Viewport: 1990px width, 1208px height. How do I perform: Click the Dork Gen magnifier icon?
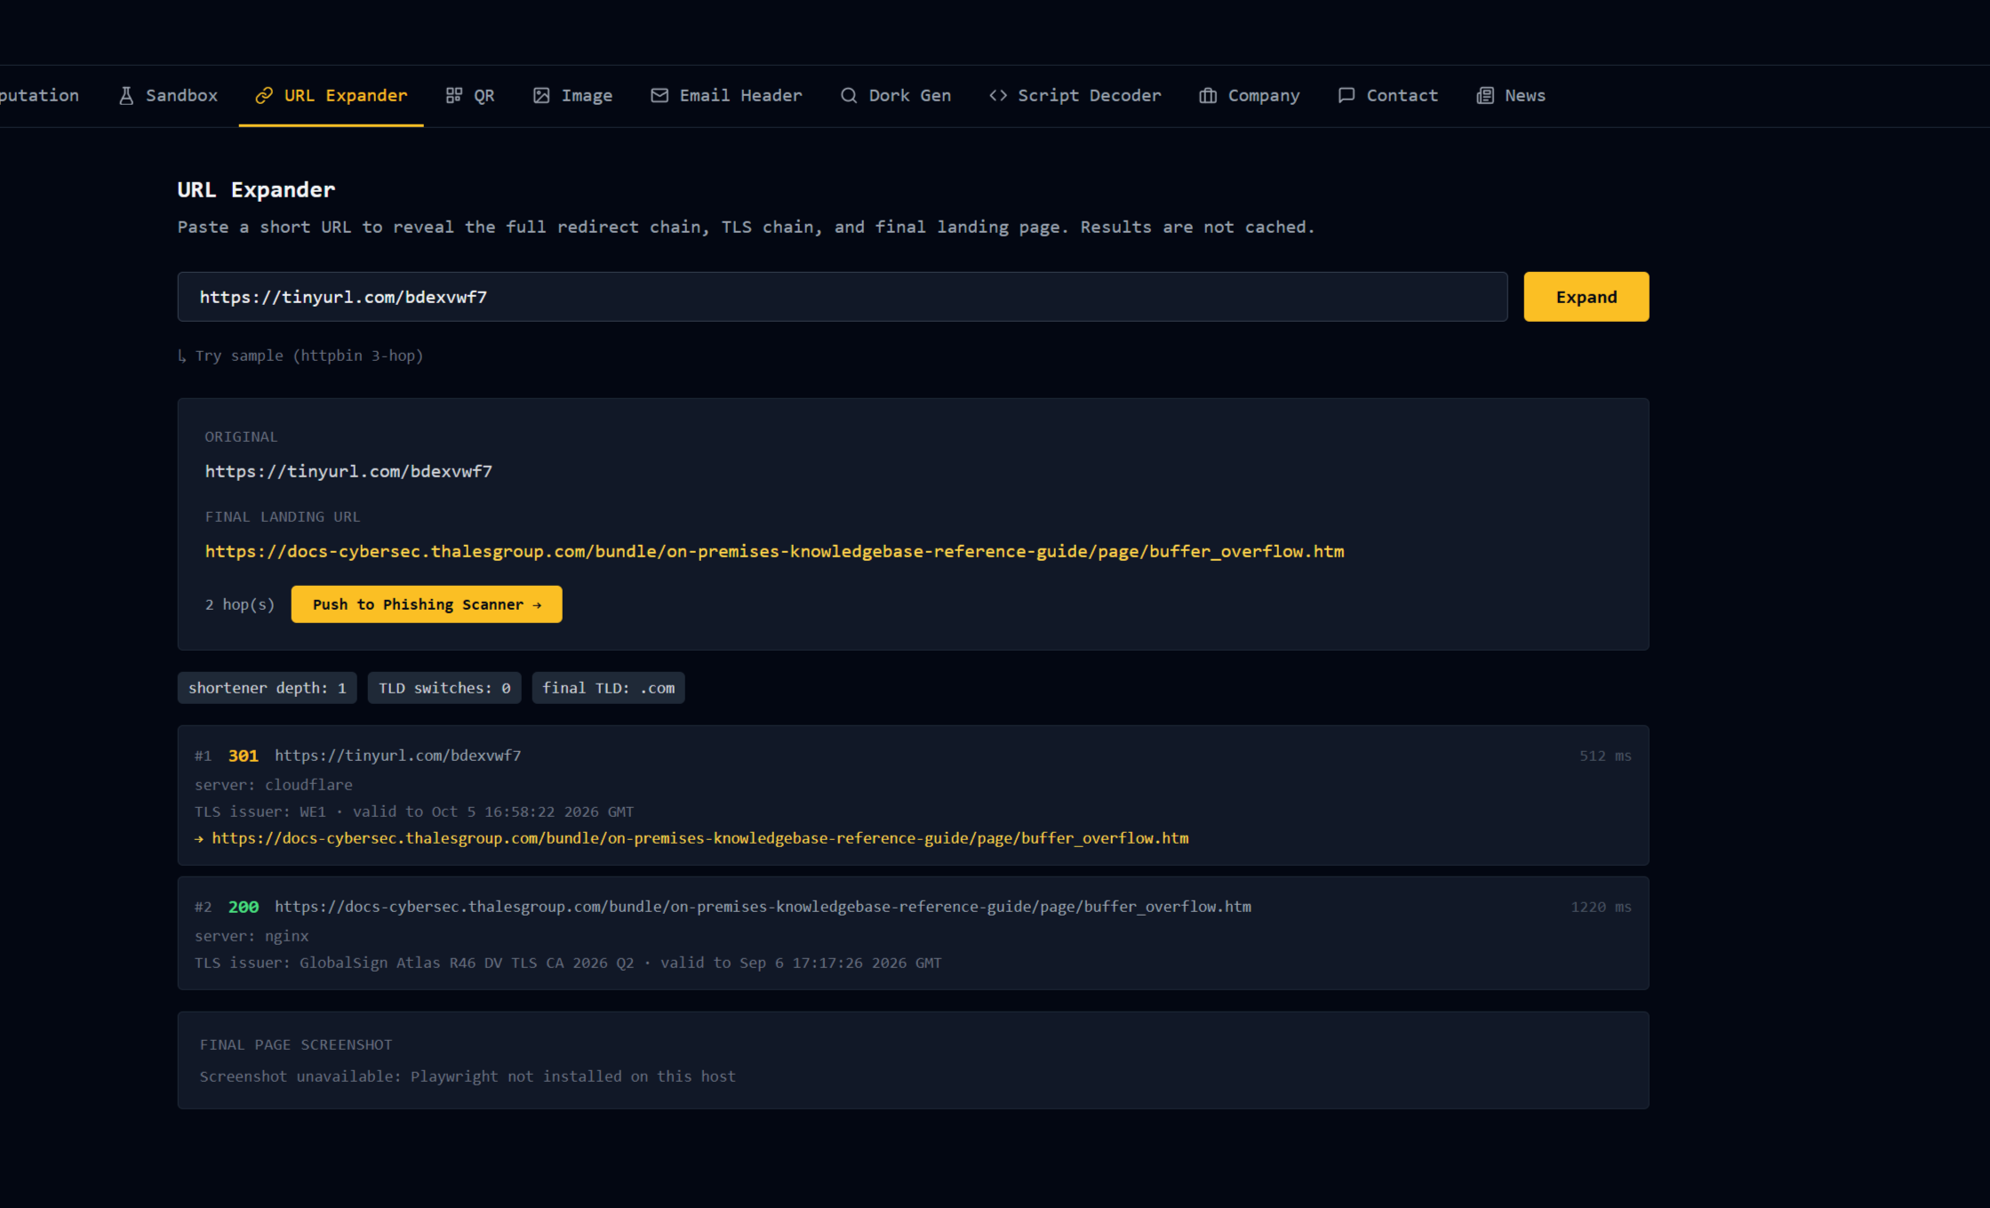[849, 95]
